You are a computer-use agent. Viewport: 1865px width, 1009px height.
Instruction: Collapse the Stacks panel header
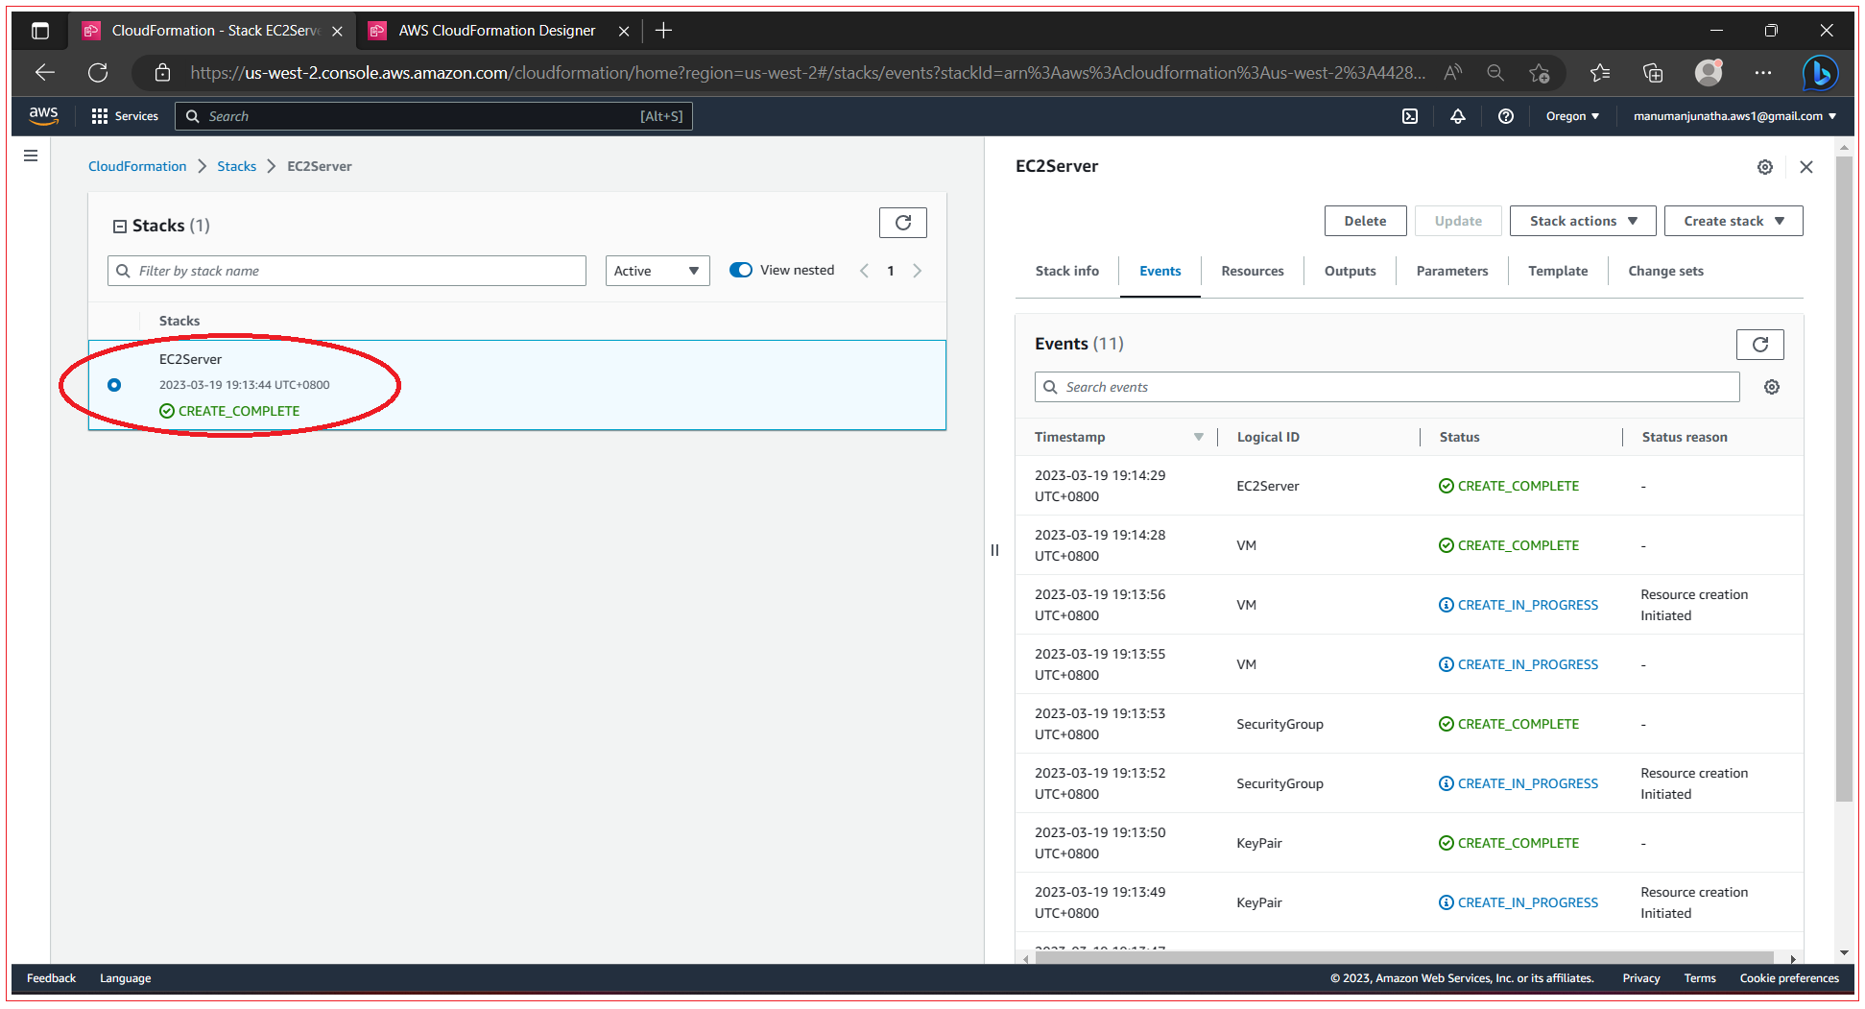click(120, 227)
